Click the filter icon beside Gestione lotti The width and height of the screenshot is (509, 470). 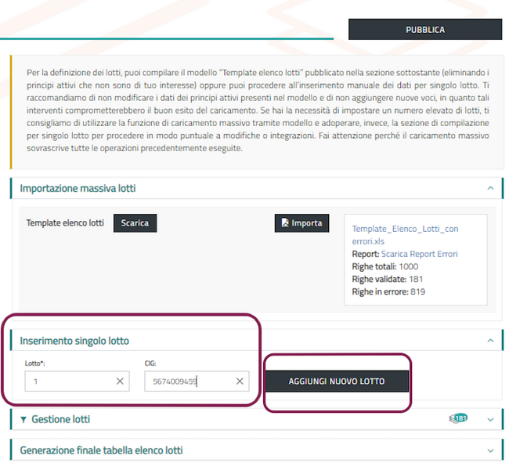tap(23, 420)
